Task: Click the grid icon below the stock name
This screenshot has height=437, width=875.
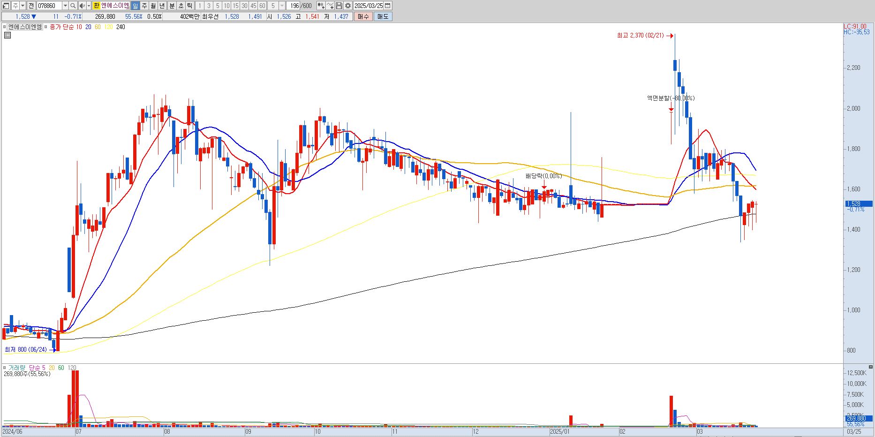Action: [7, 35]
